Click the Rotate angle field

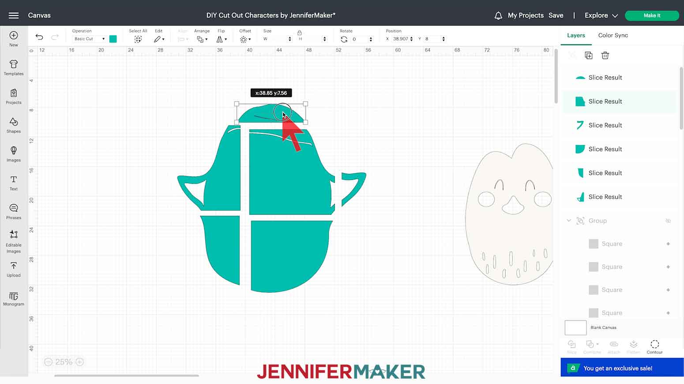[359, 39]
